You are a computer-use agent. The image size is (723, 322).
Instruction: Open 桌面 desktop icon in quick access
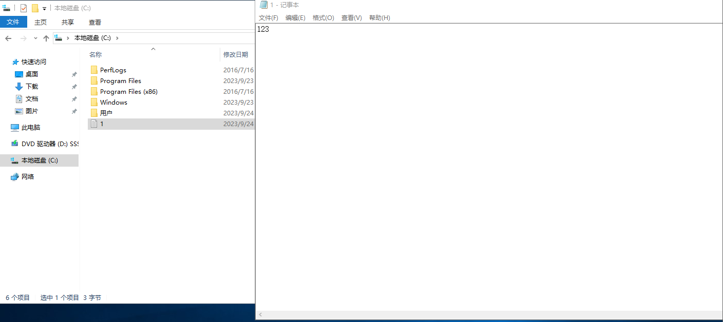19,74
